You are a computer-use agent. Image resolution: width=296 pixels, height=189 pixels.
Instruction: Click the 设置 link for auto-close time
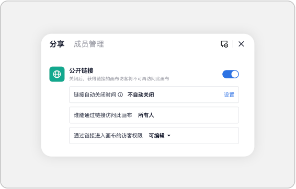tap(229, 95)
